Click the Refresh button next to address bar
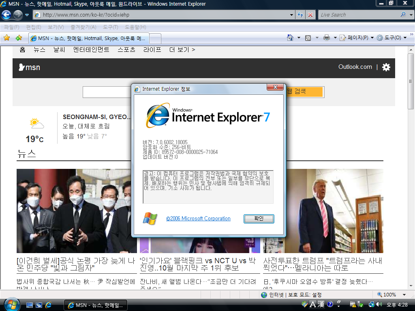 pyautogui.click(x=300, y=15)
